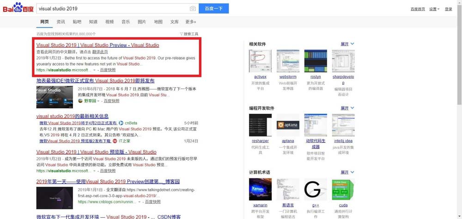The image size is (462, 219).
Task: Open the intellij idea text link
Action: pyautogui.click(x=343, y=141)
